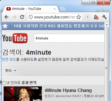Screen dimensions: 111x101
Task: Reload the YouTube page
Action: [22, 17]
